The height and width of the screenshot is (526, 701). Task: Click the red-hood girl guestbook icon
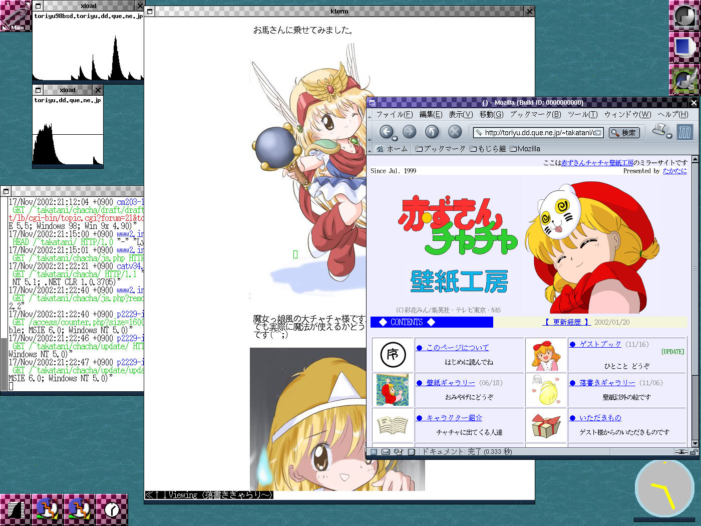point(546,355)
